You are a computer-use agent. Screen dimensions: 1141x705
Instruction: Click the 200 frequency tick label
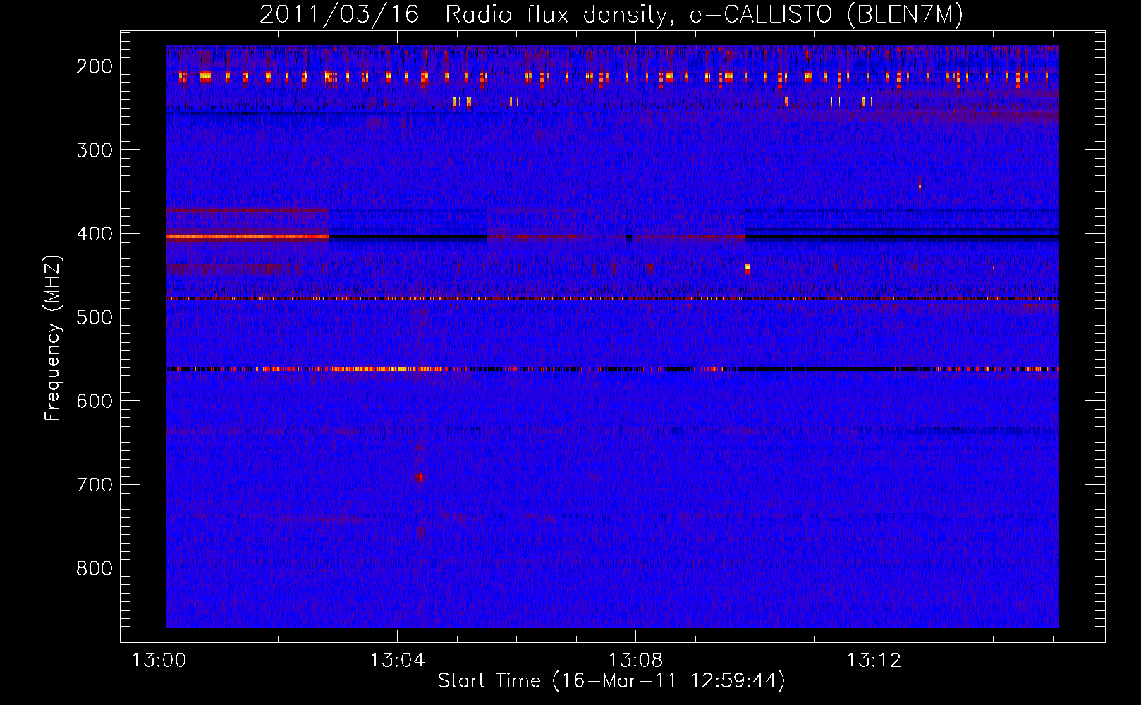(94, 66)
